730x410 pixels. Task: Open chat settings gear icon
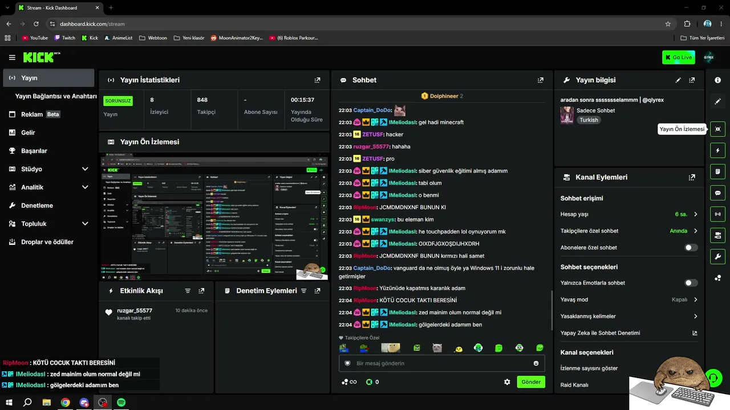507,382
